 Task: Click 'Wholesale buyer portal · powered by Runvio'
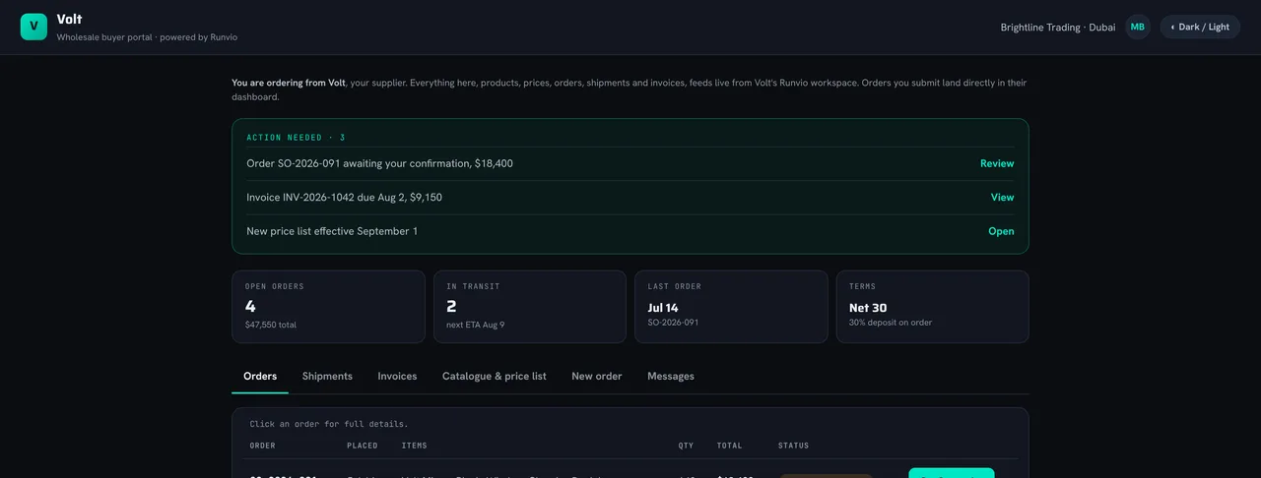pyautogui.click(x=147, y=37)
